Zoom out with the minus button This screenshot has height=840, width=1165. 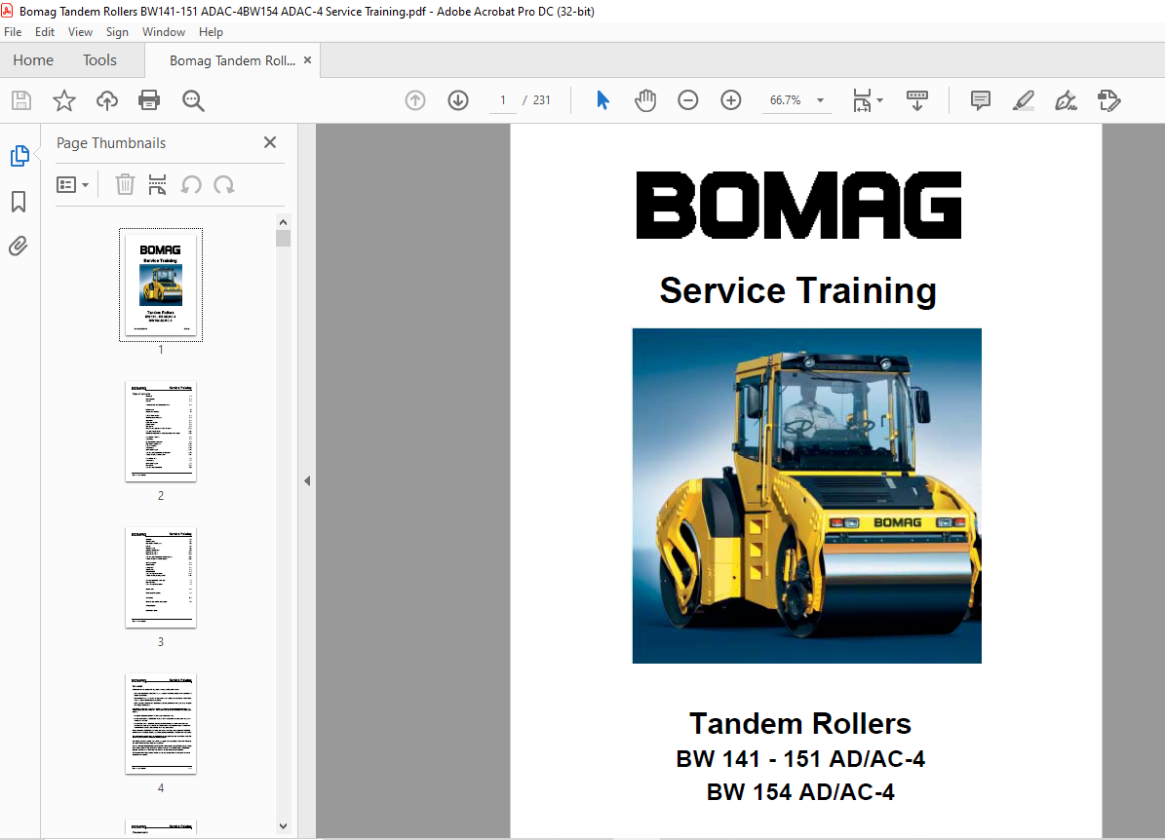pos(688,100)
